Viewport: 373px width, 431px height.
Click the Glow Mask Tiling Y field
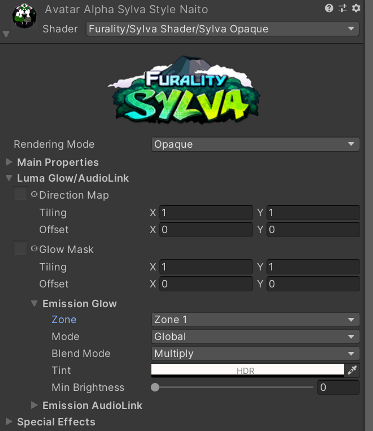(x=313, y=267)
